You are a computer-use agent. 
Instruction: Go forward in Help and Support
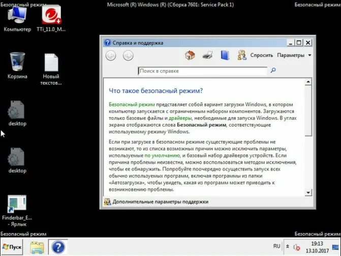(128, 56)
